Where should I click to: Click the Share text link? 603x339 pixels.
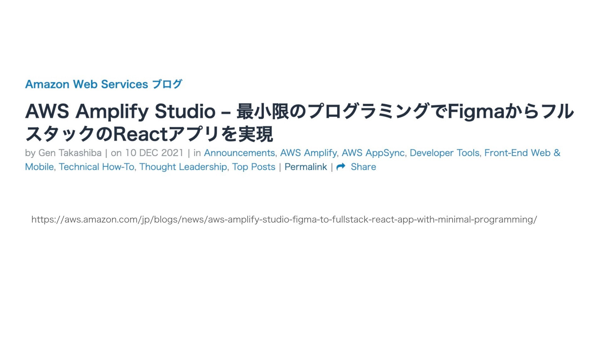click(x=363, y=167)
